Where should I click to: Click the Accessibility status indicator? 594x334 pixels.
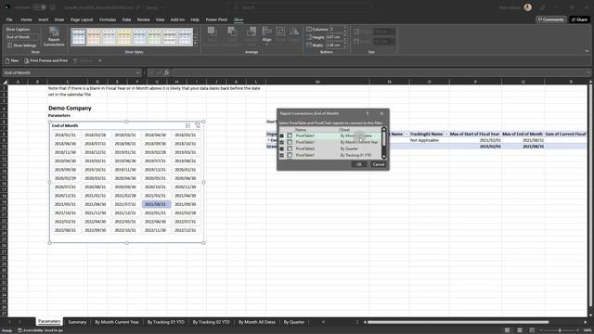click(40, 330)
